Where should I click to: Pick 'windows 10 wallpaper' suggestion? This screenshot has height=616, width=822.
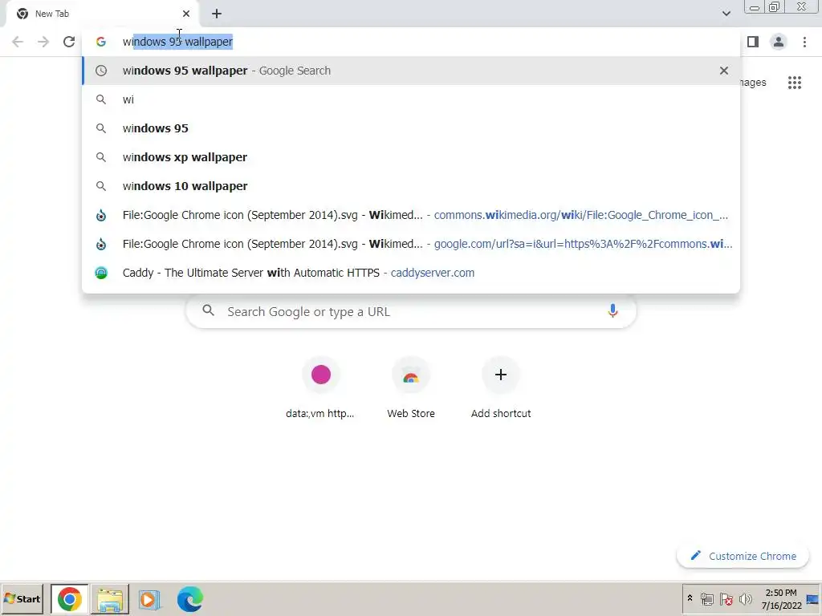coord(411,186)
